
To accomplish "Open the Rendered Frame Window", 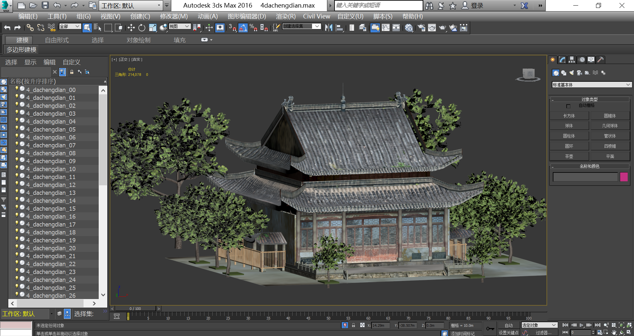I will 432,28.
